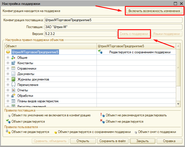Viewport: 185px width, 147px height.
Task: Click the Документы icon in tree
Action: [13, 74]
